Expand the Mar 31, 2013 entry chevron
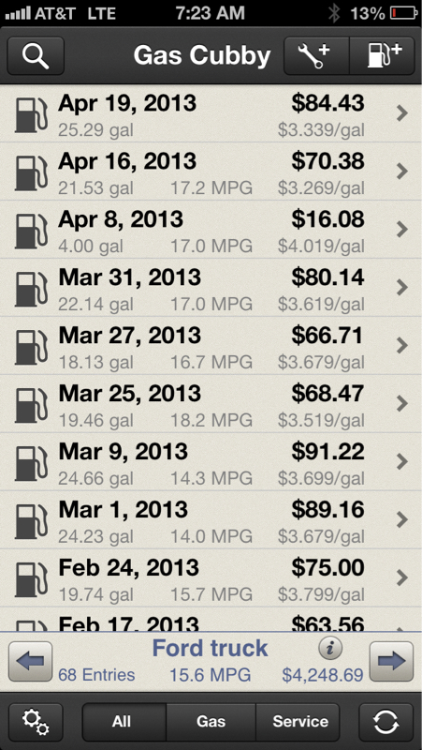The width and height of the screenshot is (422, 750). point(402,288)
